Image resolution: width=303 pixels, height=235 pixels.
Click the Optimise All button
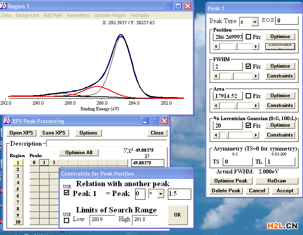(79, 153)
